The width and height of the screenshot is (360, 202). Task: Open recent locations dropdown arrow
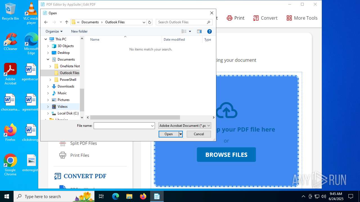pos(61,22)
